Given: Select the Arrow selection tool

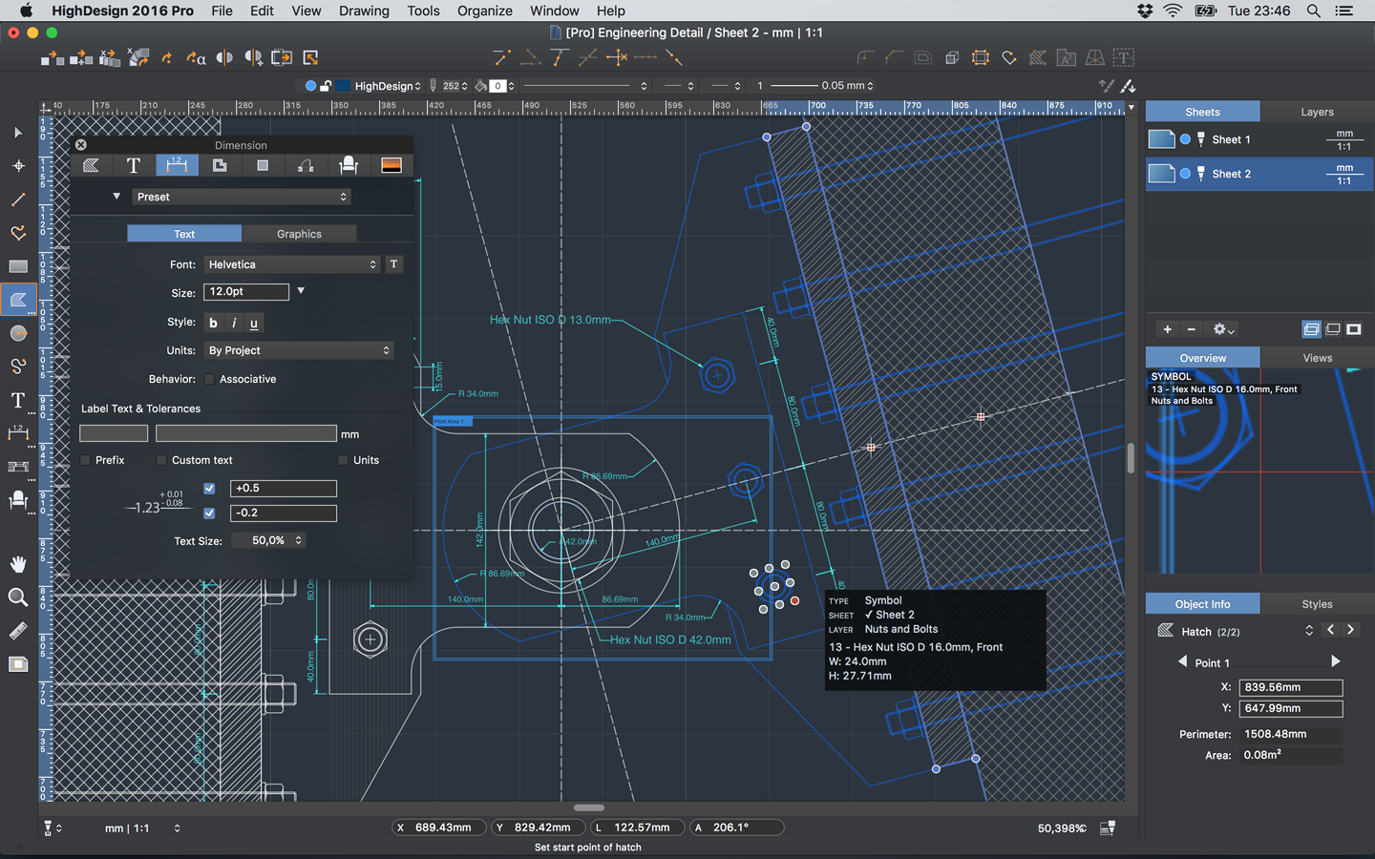Looking at the screenshot, I should [x=18, y=133].
